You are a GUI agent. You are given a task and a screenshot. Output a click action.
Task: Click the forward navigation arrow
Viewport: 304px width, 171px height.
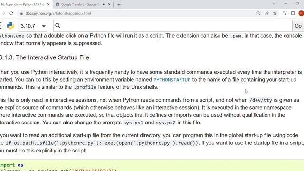pos(3,13)
